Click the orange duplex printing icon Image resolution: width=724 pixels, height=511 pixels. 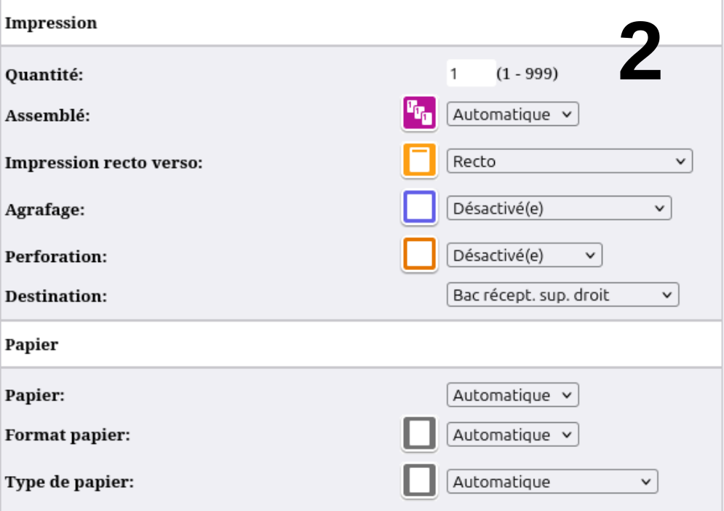click(418, 161)
